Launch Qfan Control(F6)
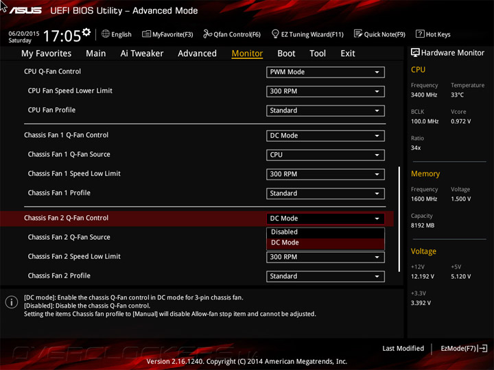This screenshot has height=370, width=494. click(x=232, y=34)
